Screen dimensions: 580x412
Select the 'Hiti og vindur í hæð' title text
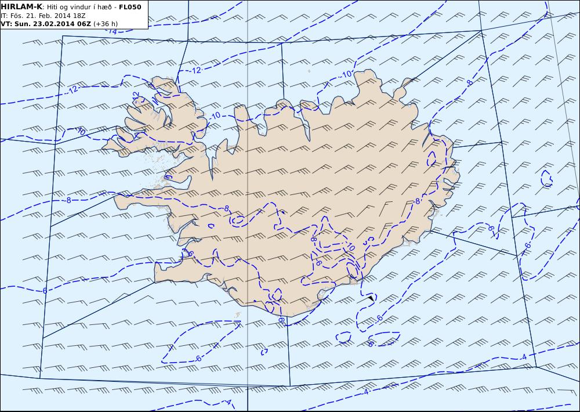coord(79,7)
